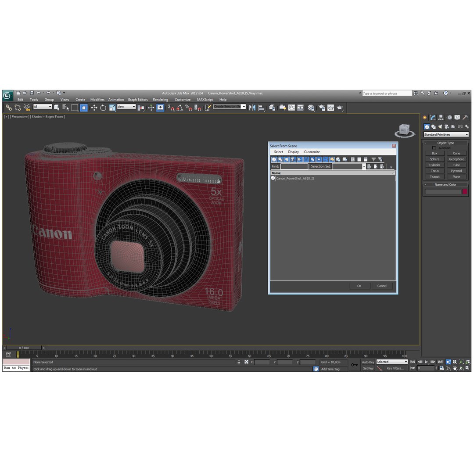Open the Layer Manager
This screenshot has height=474, width=474.
pos(272,108)
